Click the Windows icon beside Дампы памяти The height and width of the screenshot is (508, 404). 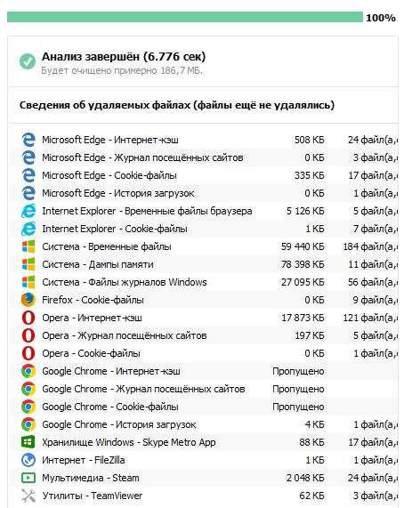click(28, 264)
